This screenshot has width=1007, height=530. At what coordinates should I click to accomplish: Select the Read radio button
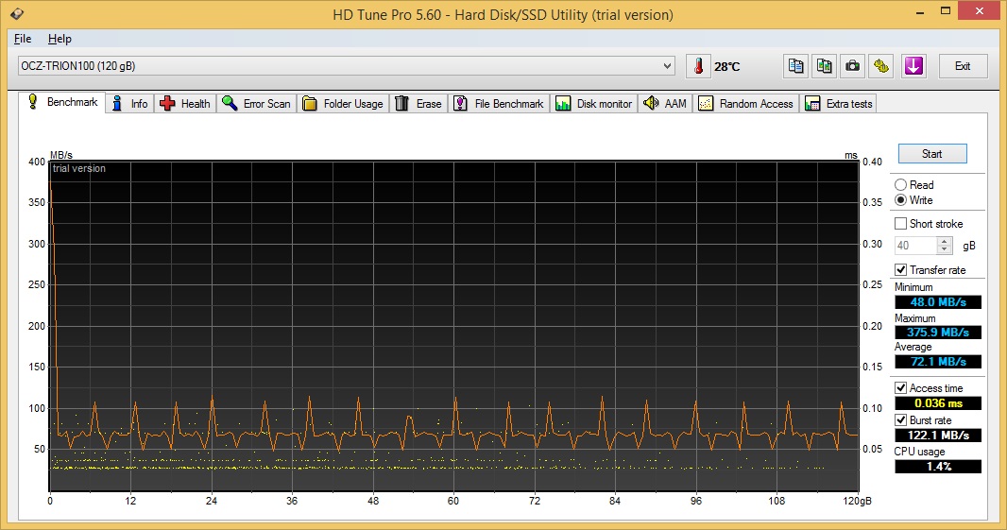pos(901,185)
